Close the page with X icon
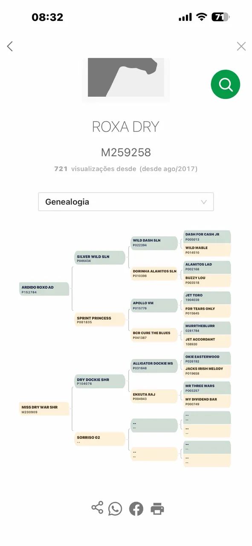 pyautogui.click(x=241, y=46)
